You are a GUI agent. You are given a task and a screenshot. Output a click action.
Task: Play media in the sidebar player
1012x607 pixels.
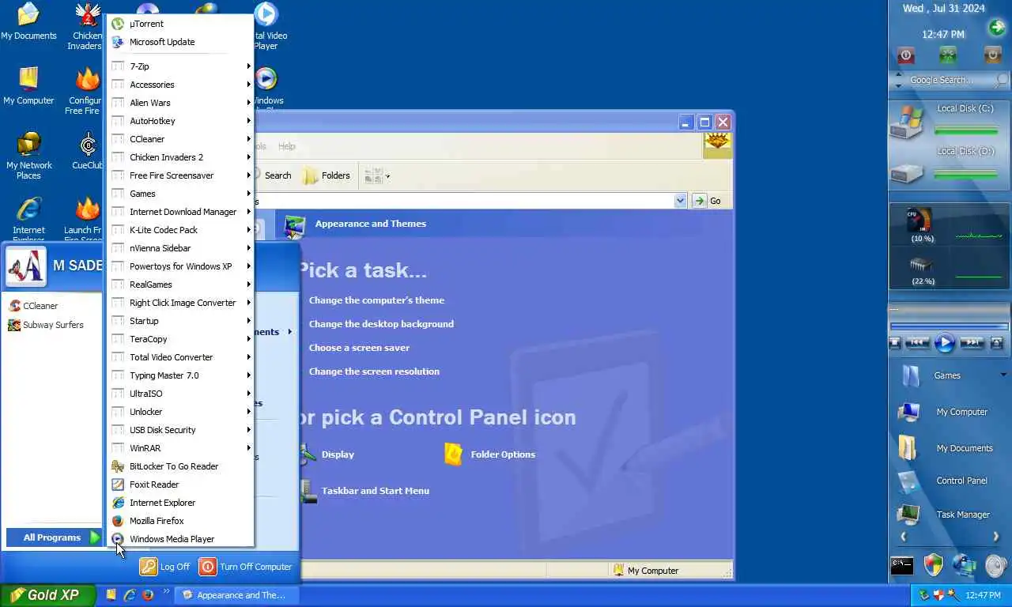pos(945,343)
